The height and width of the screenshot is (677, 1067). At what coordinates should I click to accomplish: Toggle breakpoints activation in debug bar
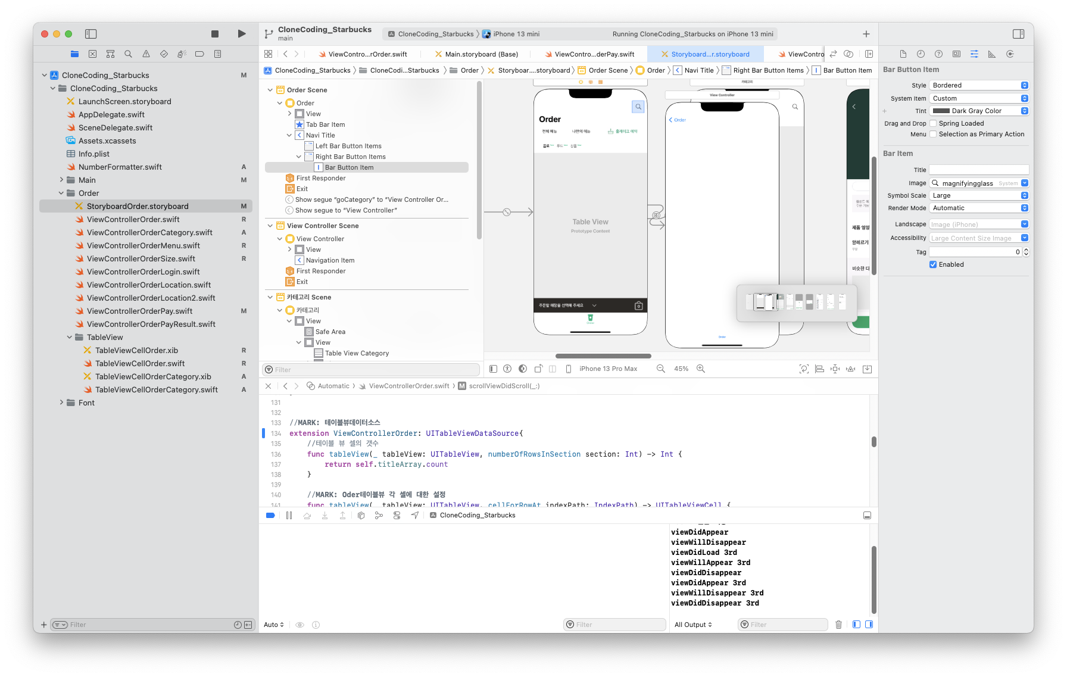(270, 516)
